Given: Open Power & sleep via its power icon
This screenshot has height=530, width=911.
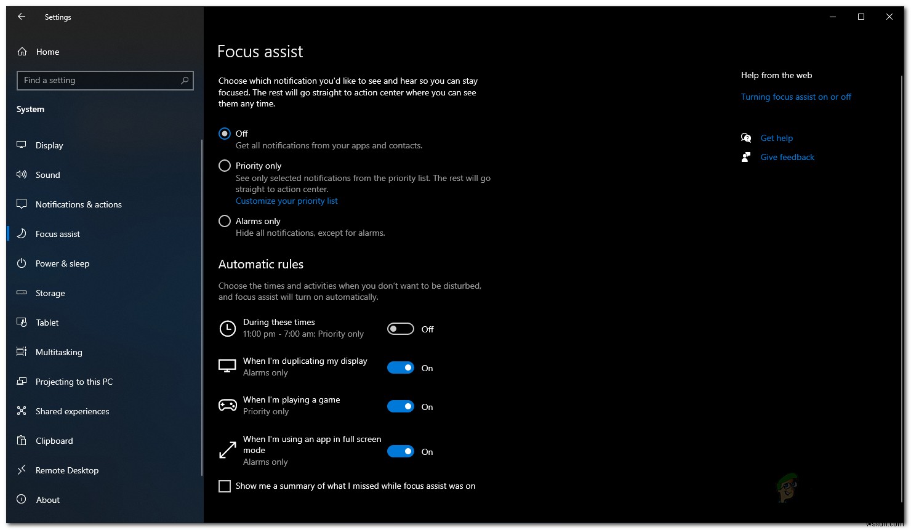Looking at the screenshot, I should point(22,263).
